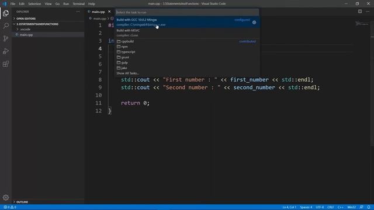
Task: Open the Extensions view
Action: click(6, 64)
